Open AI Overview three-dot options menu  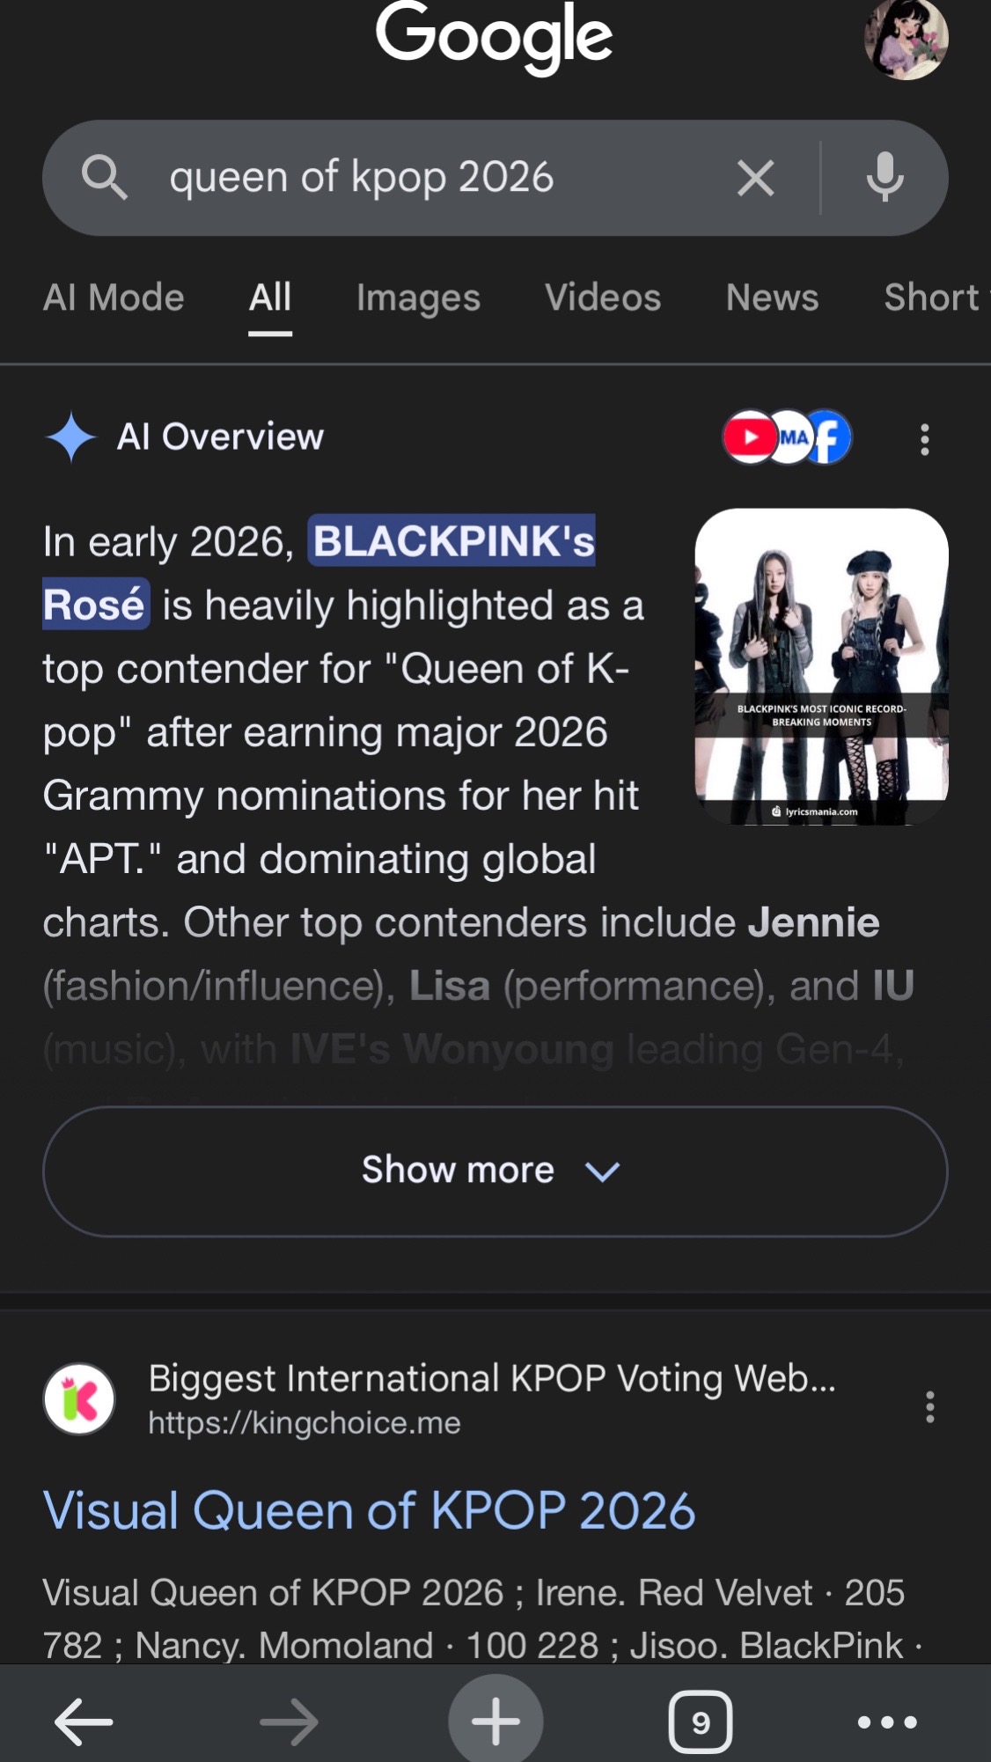pos(924,438)
